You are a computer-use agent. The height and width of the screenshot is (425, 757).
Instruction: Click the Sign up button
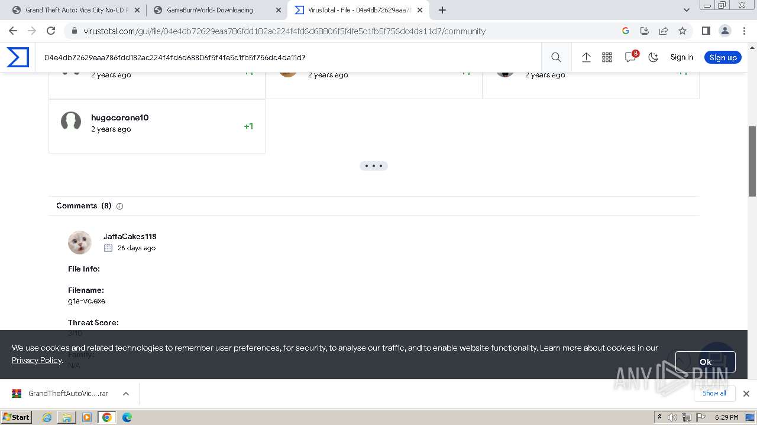pos(723,57)
